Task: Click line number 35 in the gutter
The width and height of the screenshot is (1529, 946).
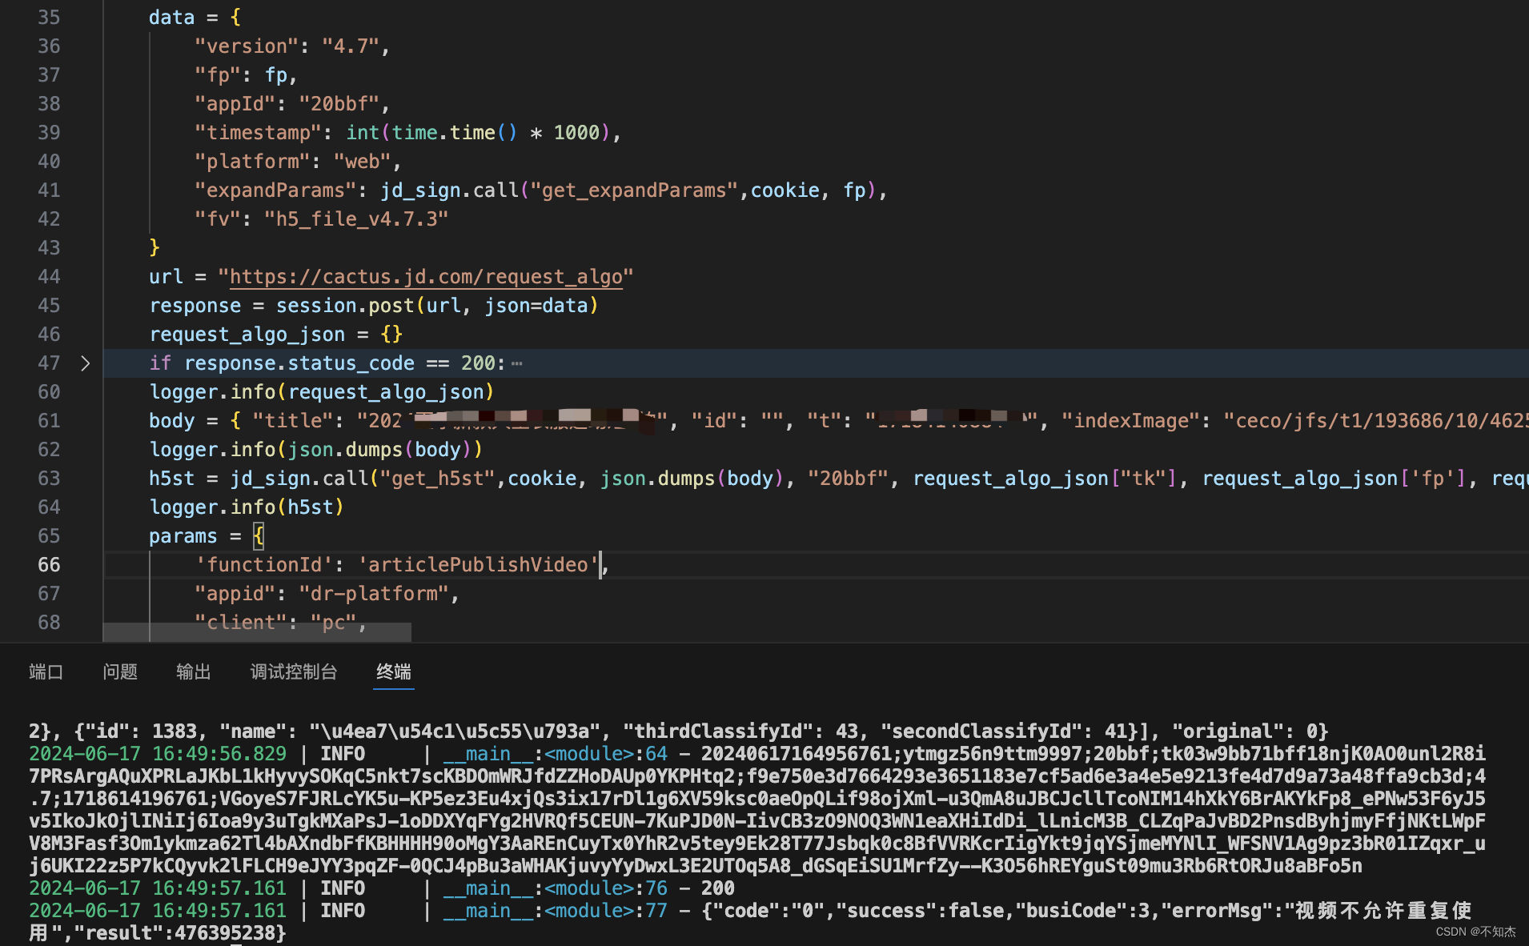Action: (x=49, y=18)
